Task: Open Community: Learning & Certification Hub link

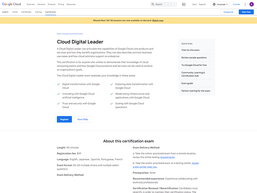Action: 193,74
